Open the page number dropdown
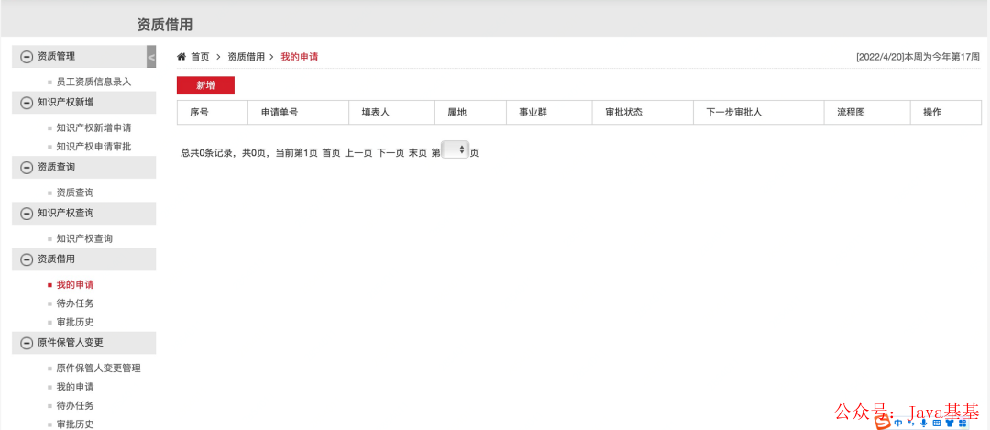The width and height of the screenshot is (990, 430). [x=456, y=149]
